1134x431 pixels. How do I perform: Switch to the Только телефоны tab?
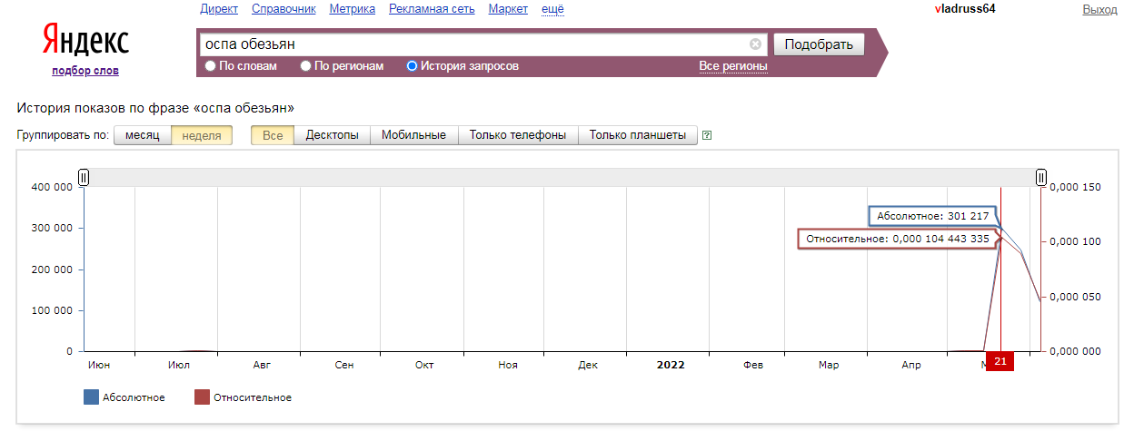coord(518,135)
